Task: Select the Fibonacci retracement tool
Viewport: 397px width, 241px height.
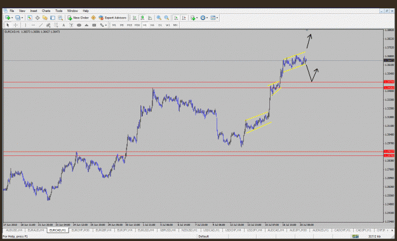Action: click(x=56, y=25)
